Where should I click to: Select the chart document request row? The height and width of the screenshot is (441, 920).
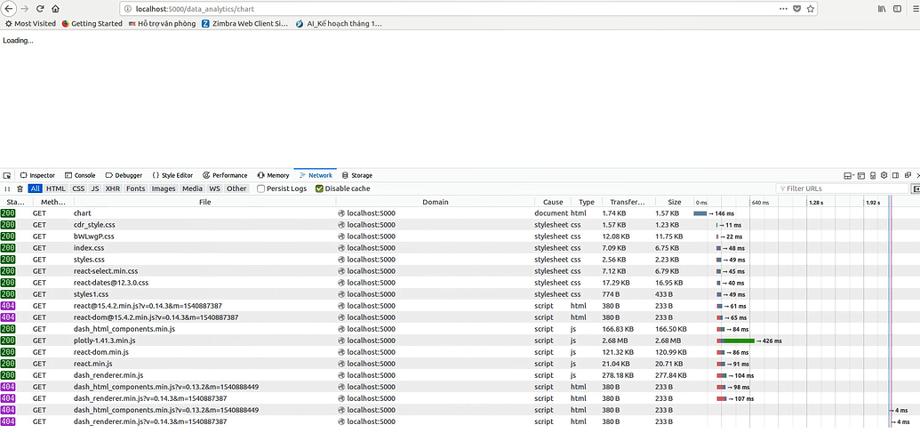tap(460, 213)
